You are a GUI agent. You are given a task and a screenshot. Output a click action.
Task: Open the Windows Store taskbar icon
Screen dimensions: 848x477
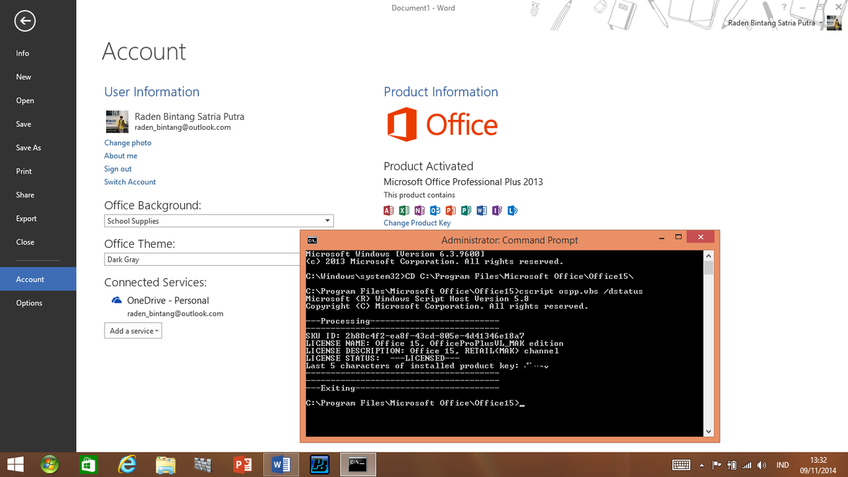click(x=88, y=464)
